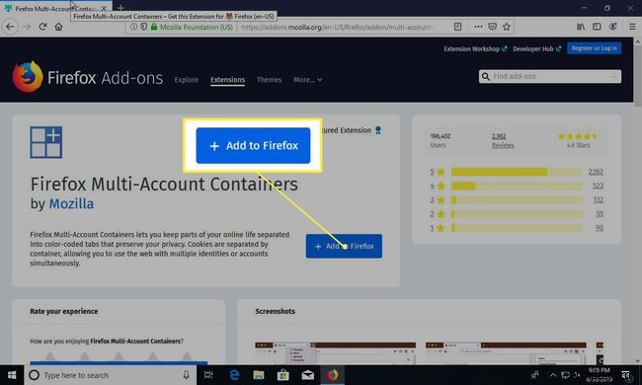Image resolution: width=642 pixels, height=385 pixels.
Task: Filter reviews by 3 star bar
Action: tap(517, 200)
